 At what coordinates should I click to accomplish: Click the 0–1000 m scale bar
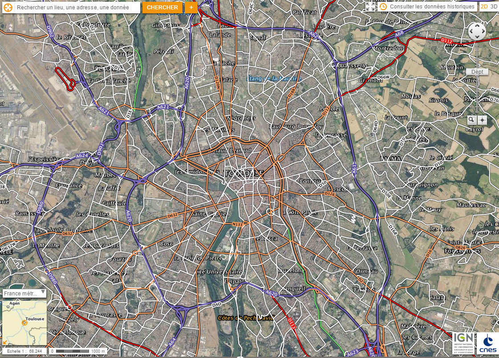pyautogui.click(x=78, y=351)
